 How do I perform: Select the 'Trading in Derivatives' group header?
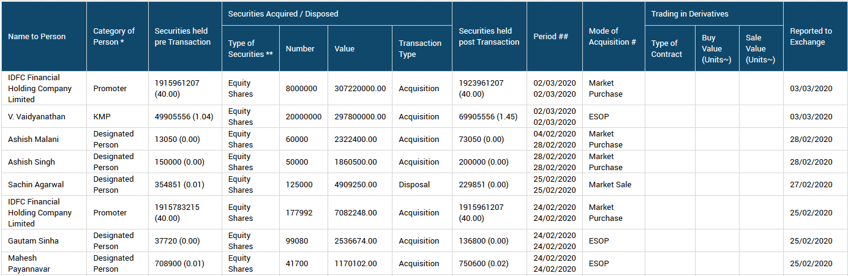click(689, 13)
